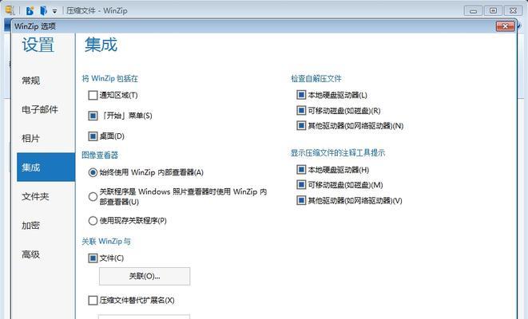Open the 相片 settings tab
The height and width of the screenshot is (319, 528).
pos(46,138)
